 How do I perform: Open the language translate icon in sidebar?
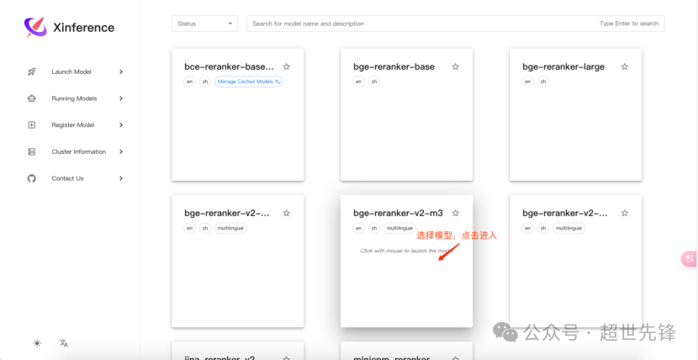[x=64, y=343]
